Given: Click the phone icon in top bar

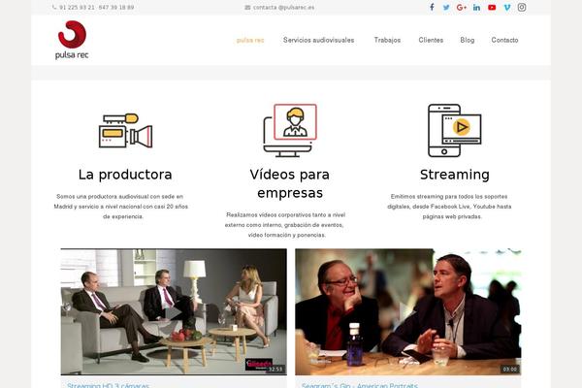Looking at the screenshot, I should 54,7.
